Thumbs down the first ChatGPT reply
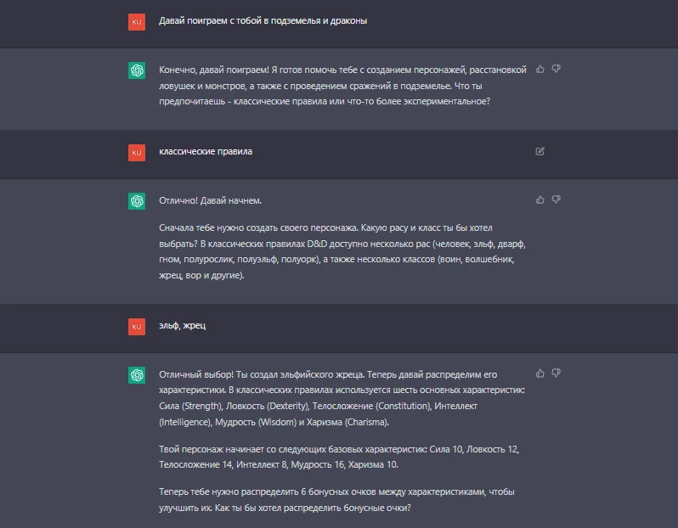 [556, 69]
